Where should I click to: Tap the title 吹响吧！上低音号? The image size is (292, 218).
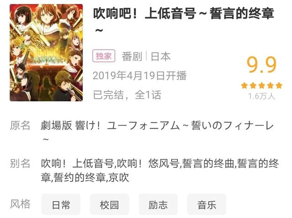click(145, 13)
